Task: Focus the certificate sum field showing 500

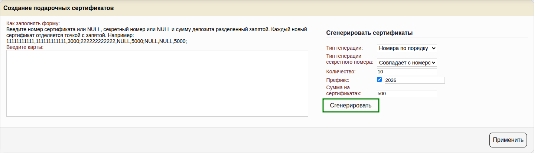Action: [407, 94]
